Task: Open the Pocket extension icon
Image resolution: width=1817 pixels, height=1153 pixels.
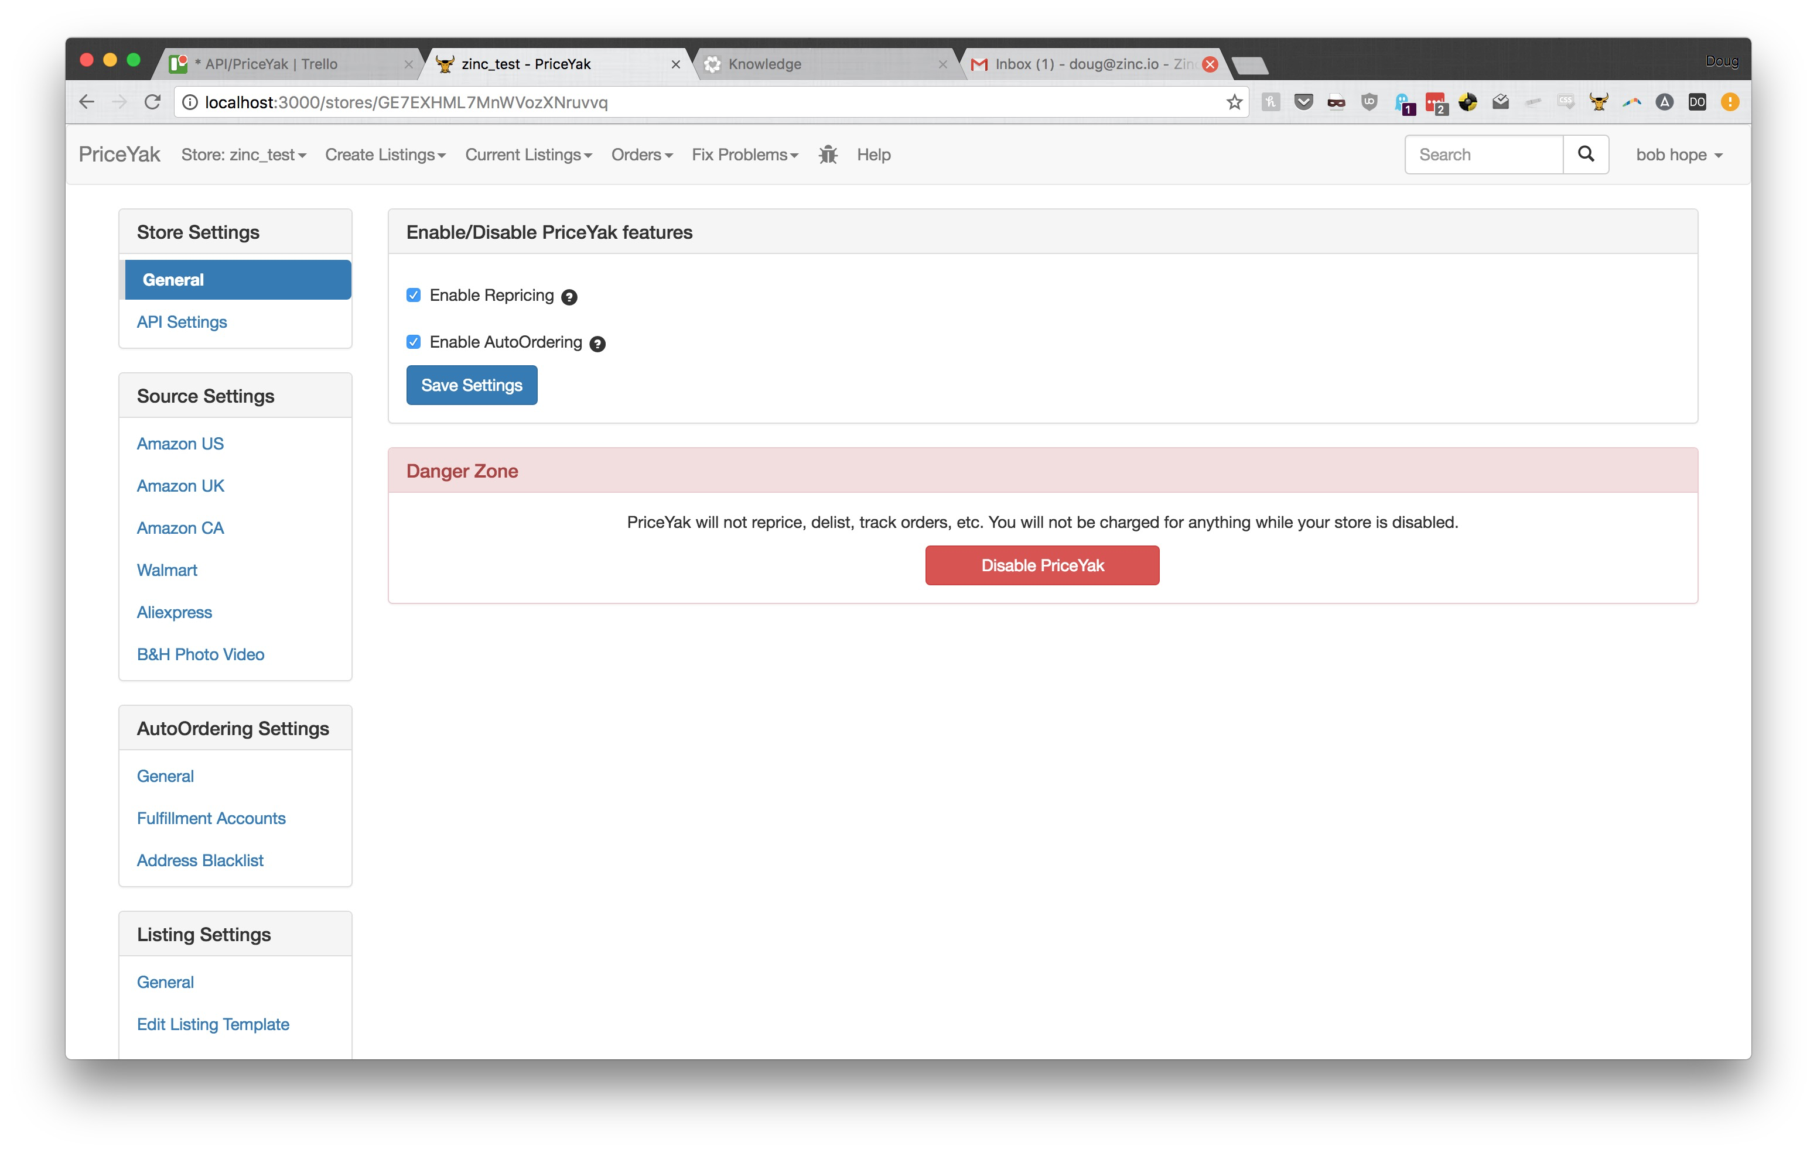Action: [1303, 102]
